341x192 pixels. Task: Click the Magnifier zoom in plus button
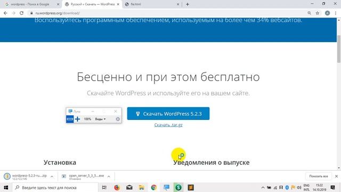[77, 119]
